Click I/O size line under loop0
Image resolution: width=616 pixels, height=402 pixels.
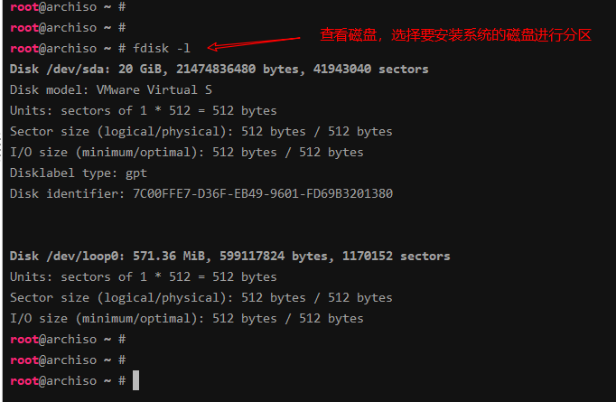[187, 319]
